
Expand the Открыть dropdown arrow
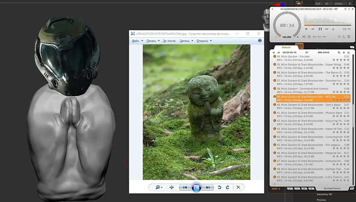click(211, 41)
